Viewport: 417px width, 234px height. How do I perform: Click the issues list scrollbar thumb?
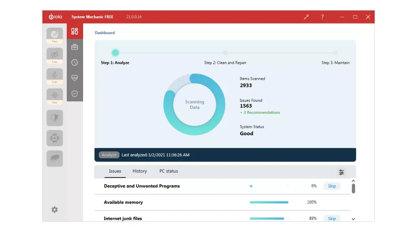tap(353, 188)
